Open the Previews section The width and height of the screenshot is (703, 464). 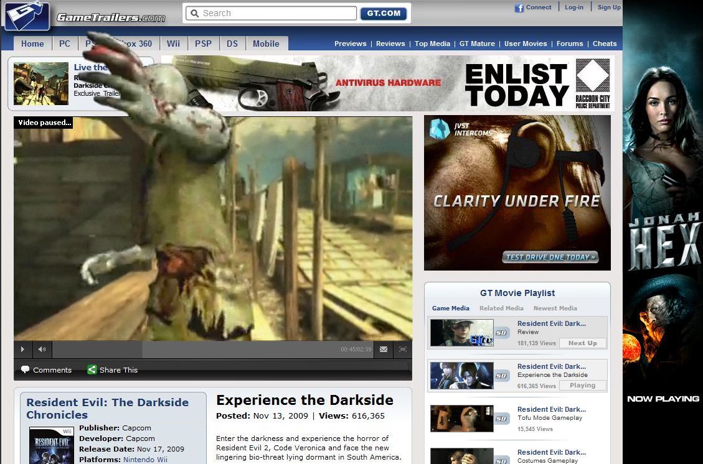[350, 44]
